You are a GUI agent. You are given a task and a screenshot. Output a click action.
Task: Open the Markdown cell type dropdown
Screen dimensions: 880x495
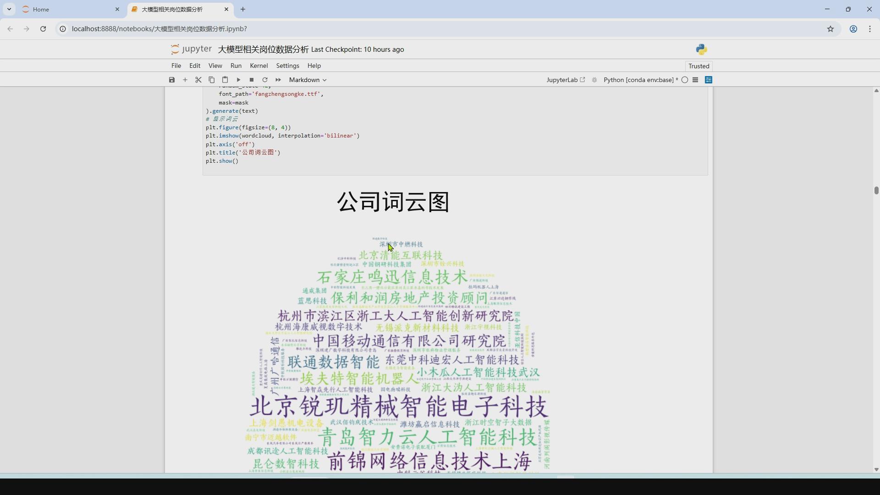coord(307,80)
